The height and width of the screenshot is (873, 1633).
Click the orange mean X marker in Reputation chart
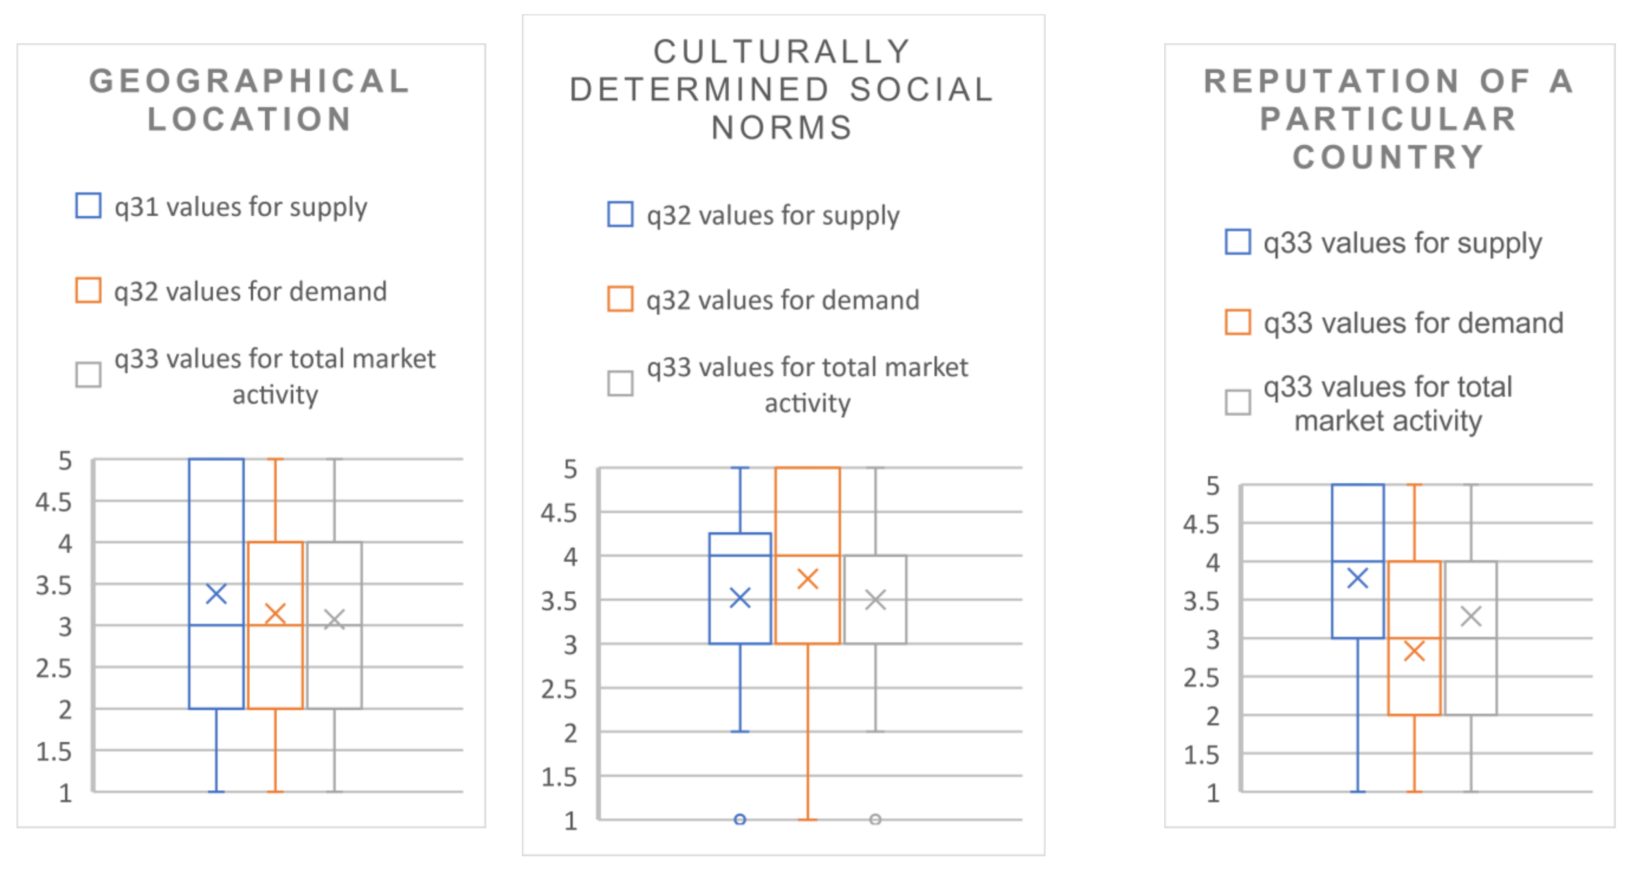(x=1414, y=651)
